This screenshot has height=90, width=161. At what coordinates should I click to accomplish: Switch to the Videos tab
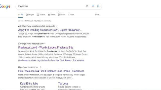tap(41, 14)
